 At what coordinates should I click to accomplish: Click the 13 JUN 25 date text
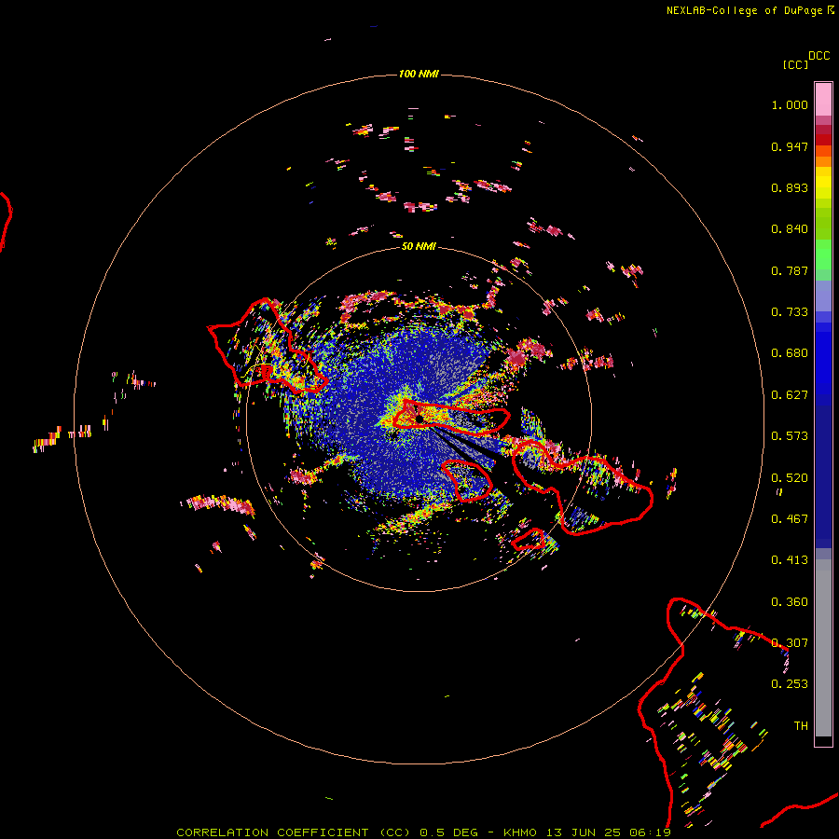(x=584, y=832)
